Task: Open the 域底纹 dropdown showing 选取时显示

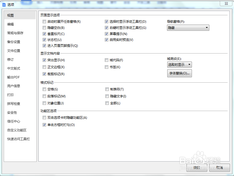Action: tap(179, 64)
